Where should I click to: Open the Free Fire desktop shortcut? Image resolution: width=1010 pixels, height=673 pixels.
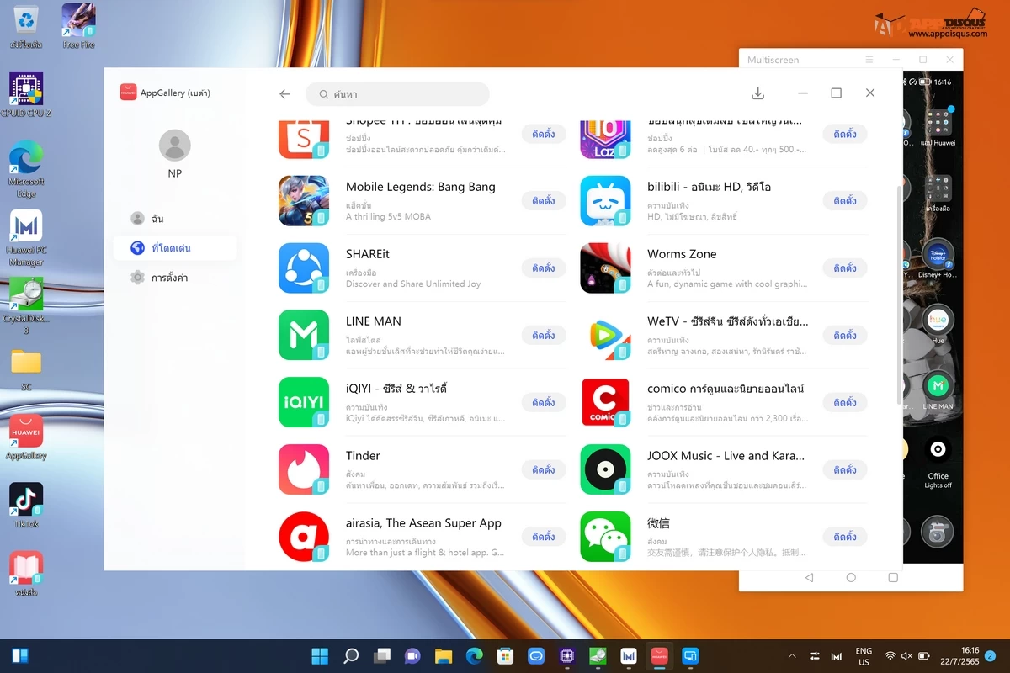(x=78, y=25)
